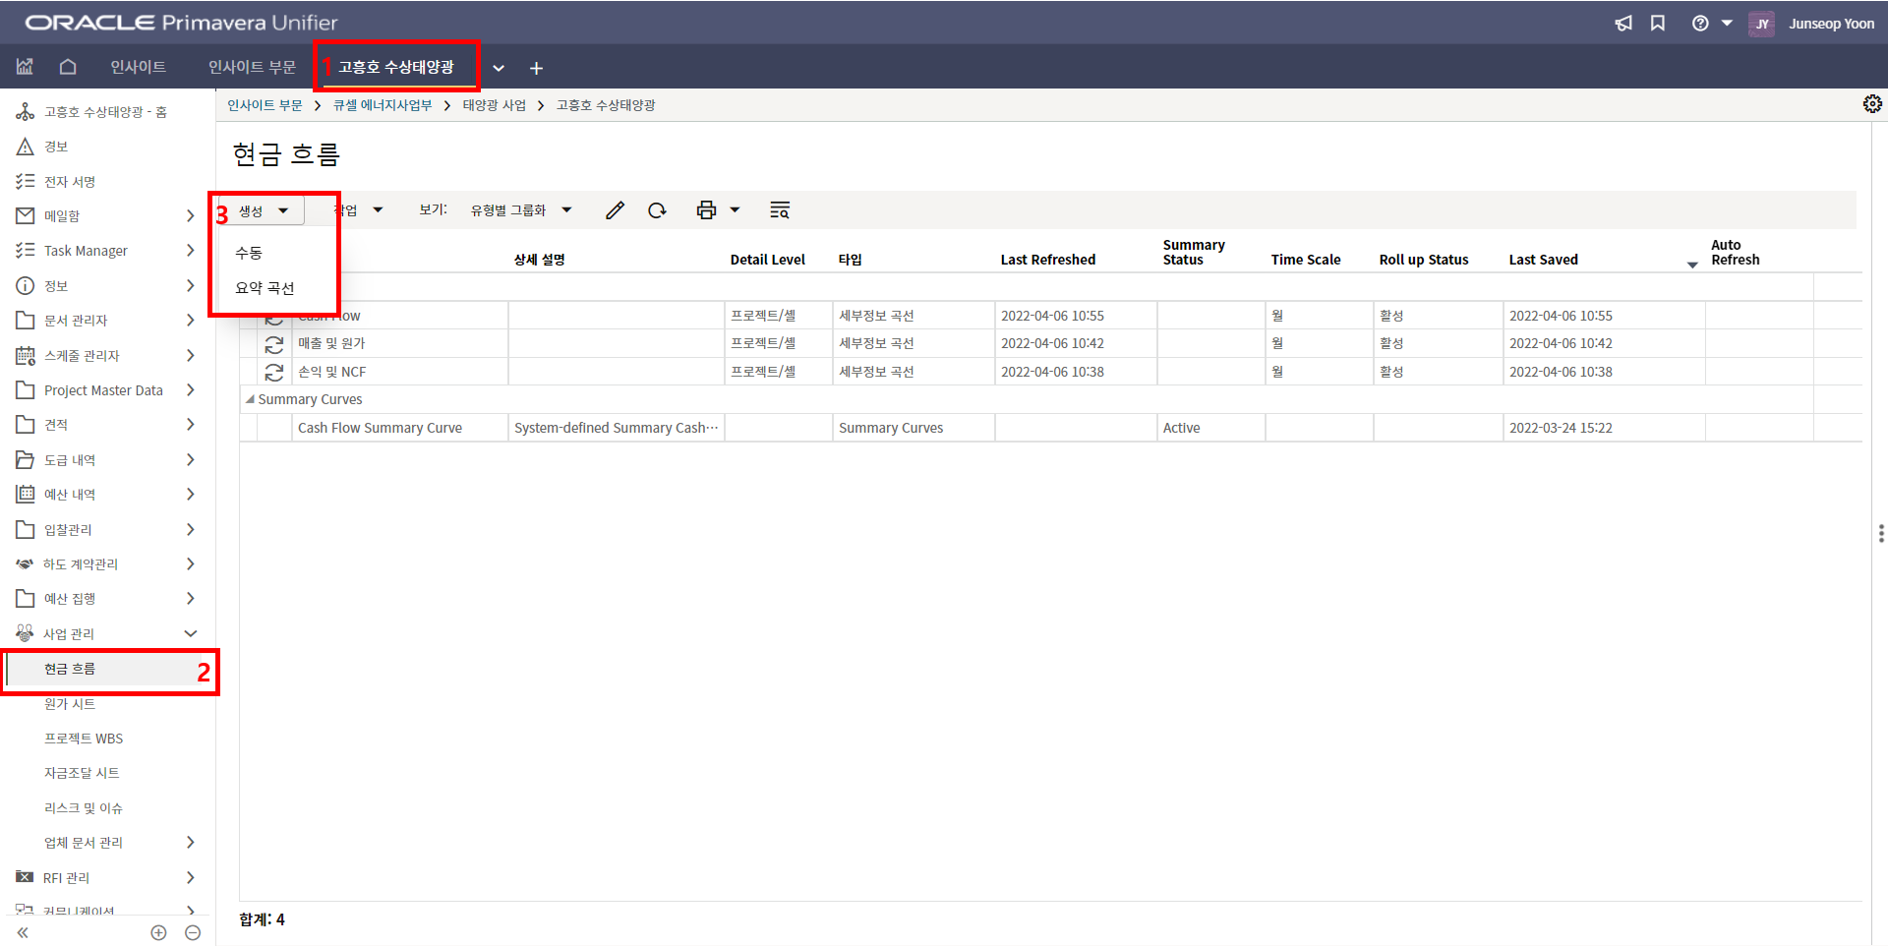Go to the home icon tab
This screenshot has height=946, width=1888.
68,67
